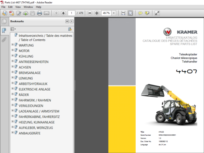Open the Bookmarks options menu dropdown

[13, 29]
